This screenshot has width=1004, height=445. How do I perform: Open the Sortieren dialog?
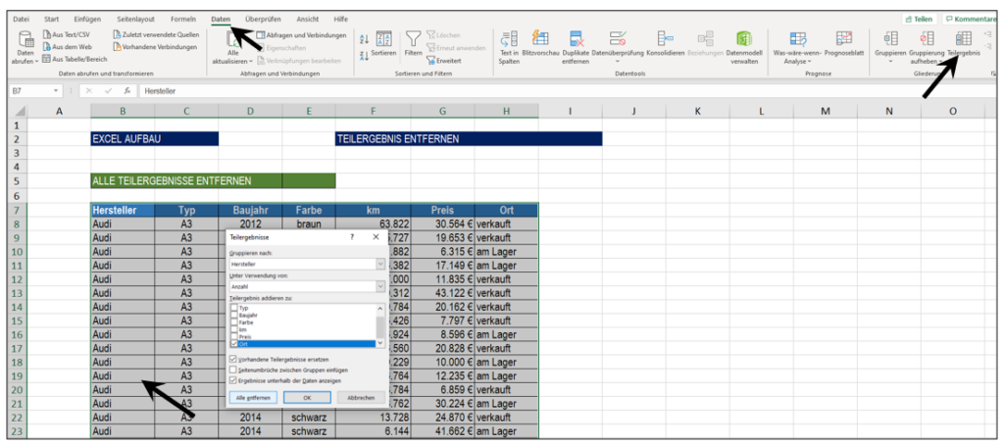click(383, 45)
